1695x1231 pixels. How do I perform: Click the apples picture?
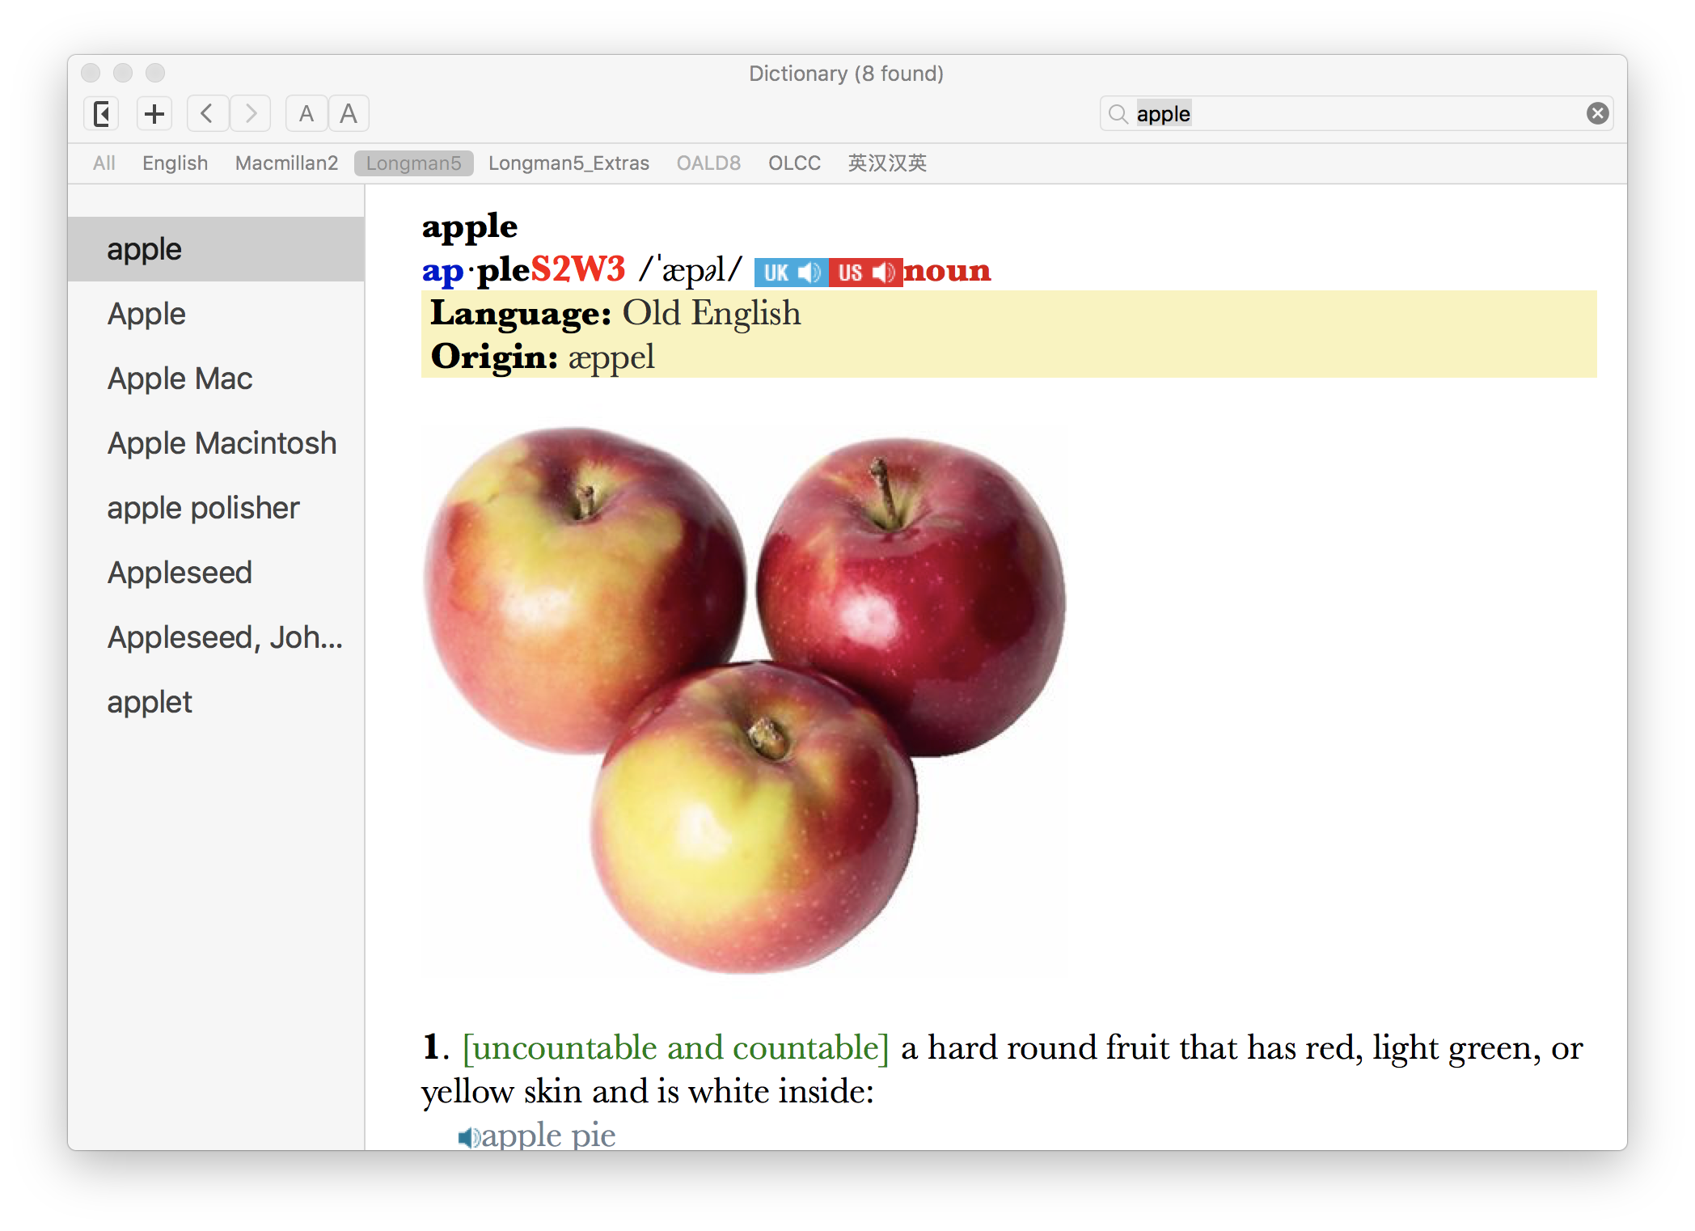pyautogui.click(x=744, y=700)
